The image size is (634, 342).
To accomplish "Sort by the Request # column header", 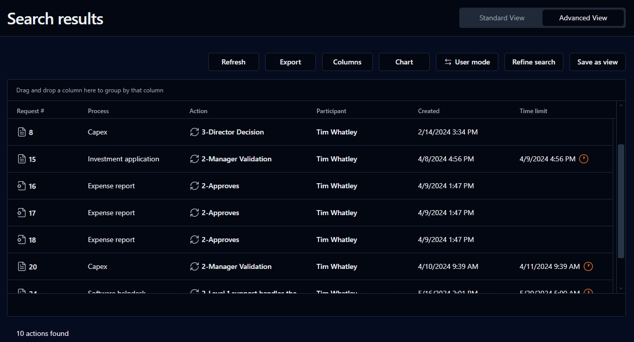I will (x=30, y=111).
